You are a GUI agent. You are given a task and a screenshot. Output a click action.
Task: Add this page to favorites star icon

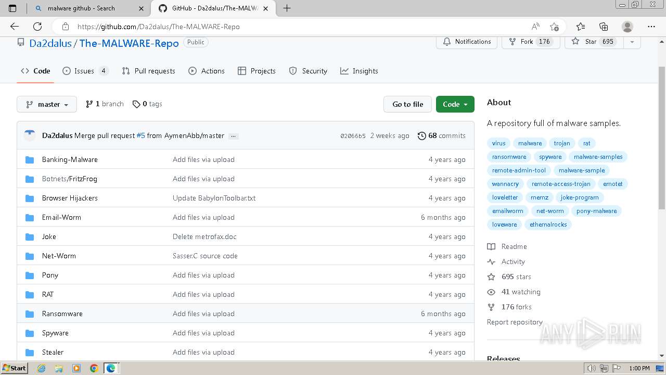[554, 27]
